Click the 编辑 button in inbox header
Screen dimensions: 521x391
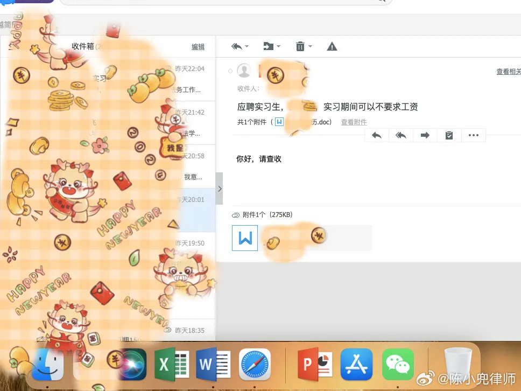(x=198, y=47)
